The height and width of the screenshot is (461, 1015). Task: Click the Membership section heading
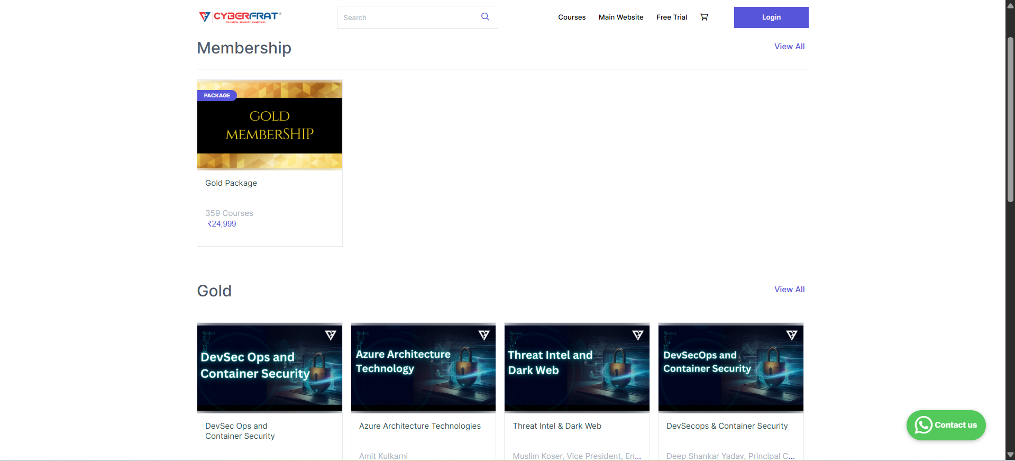[x=244, y=48]
